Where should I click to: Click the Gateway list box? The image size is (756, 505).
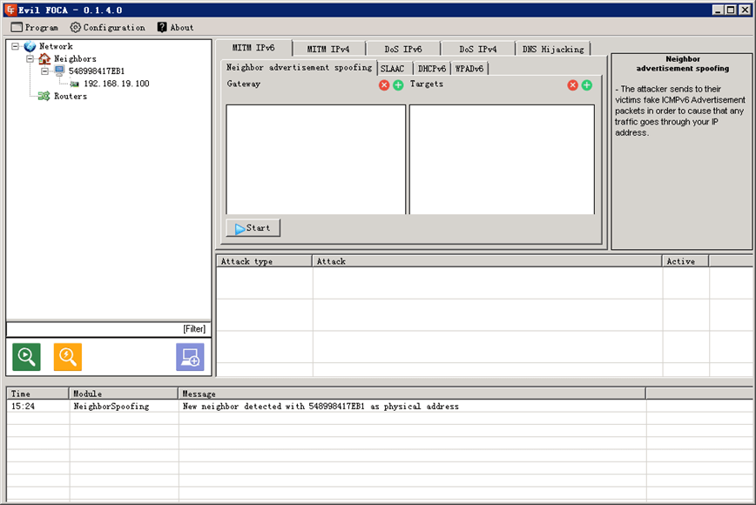(x=316, y=159)
